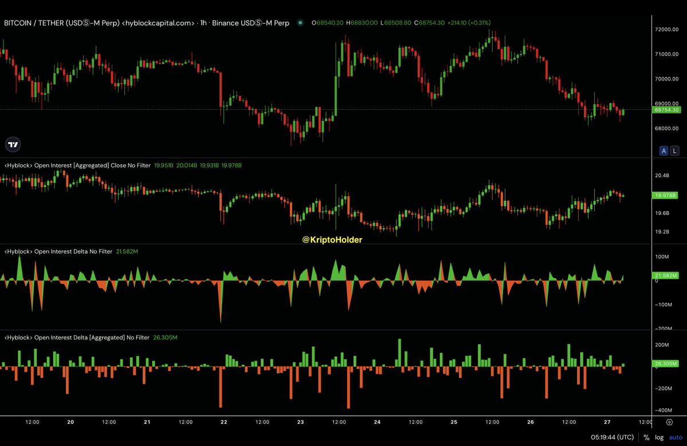Screen dimensions: 687x446
Task: Click the 68754.30 current price label
Action: pyautogui.click(x=666, y=110)
